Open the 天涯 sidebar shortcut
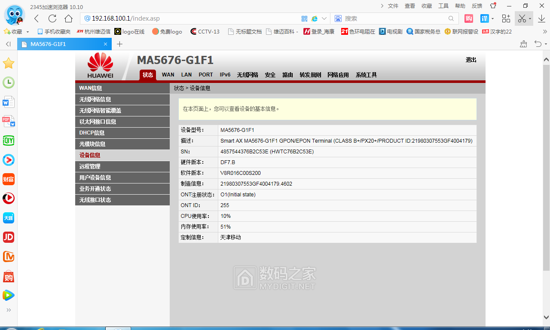550x330 pixels. point(9,218)
